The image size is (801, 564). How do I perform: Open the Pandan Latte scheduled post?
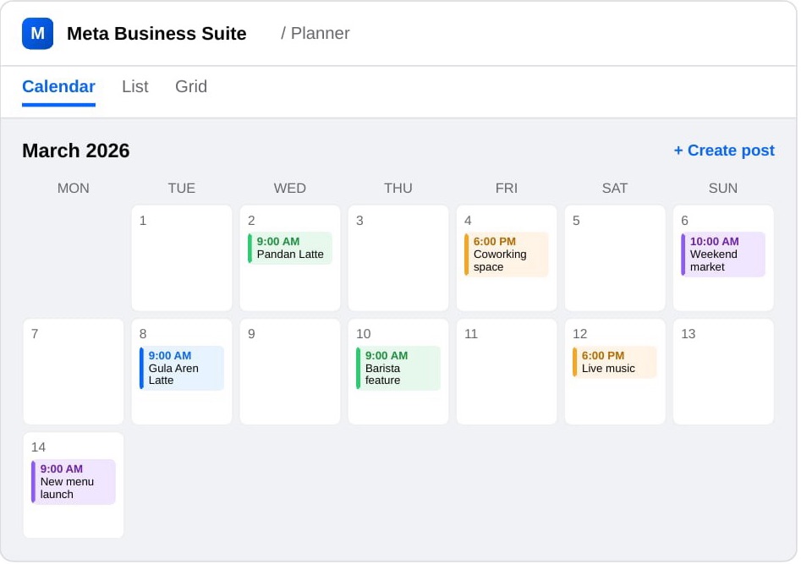[x=289, y=248]
